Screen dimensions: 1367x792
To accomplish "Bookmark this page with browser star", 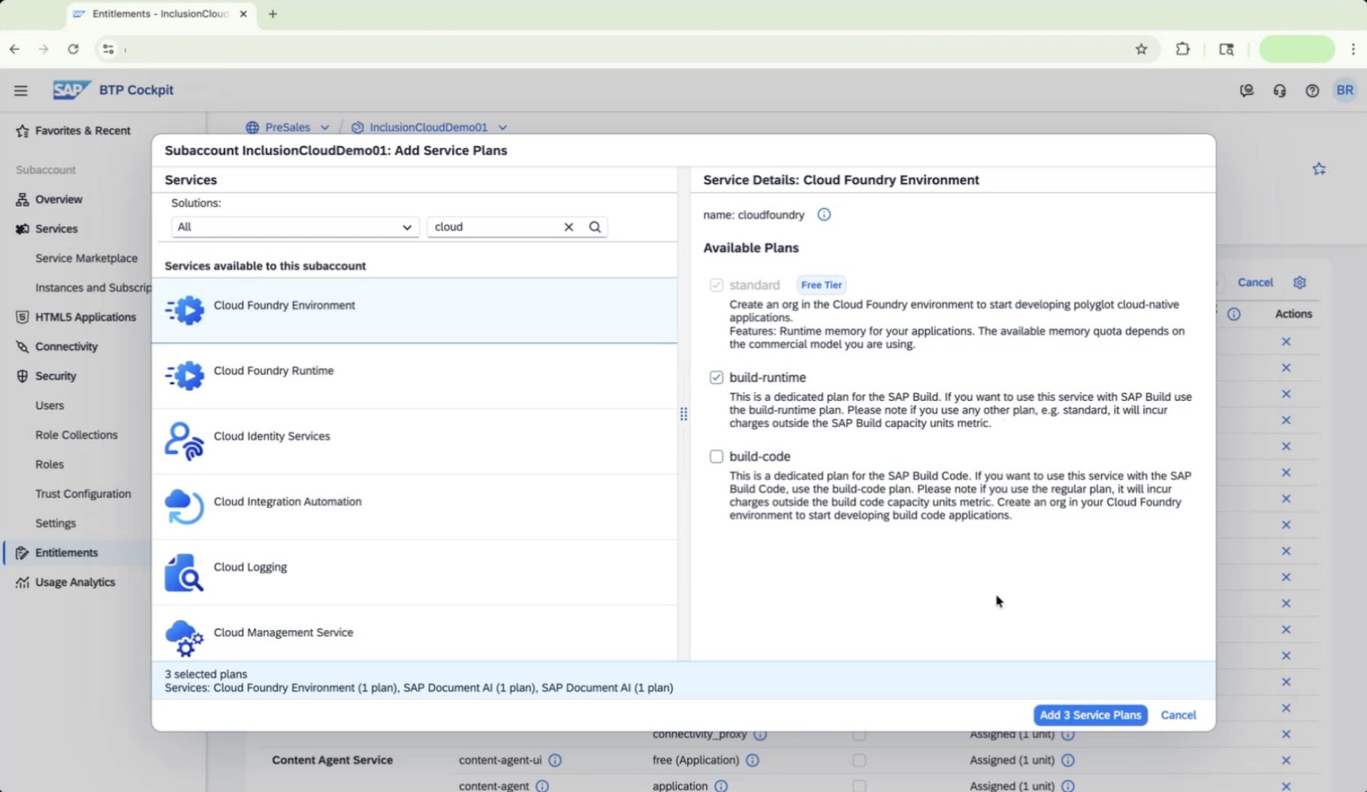I will (x=1141, y=50).
